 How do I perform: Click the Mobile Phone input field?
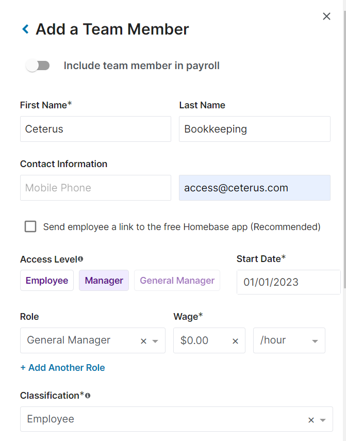tap(95, 188)
